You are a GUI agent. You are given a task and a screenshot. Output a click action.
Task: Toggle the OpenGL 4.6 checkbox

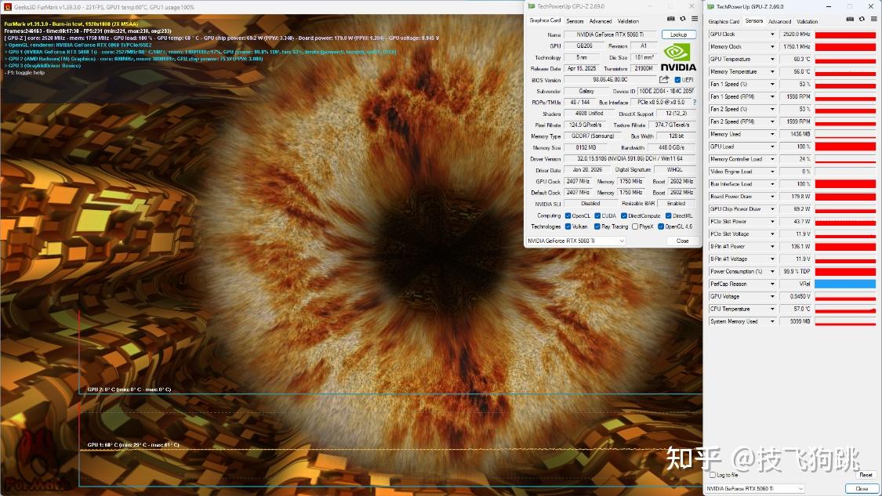point(661,226)
